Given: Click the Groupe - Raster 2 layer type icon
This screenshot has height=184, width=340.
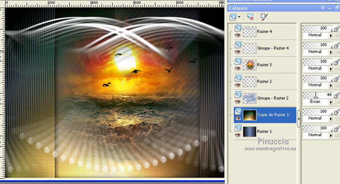Looking at the screenshot, I should 238,94.
